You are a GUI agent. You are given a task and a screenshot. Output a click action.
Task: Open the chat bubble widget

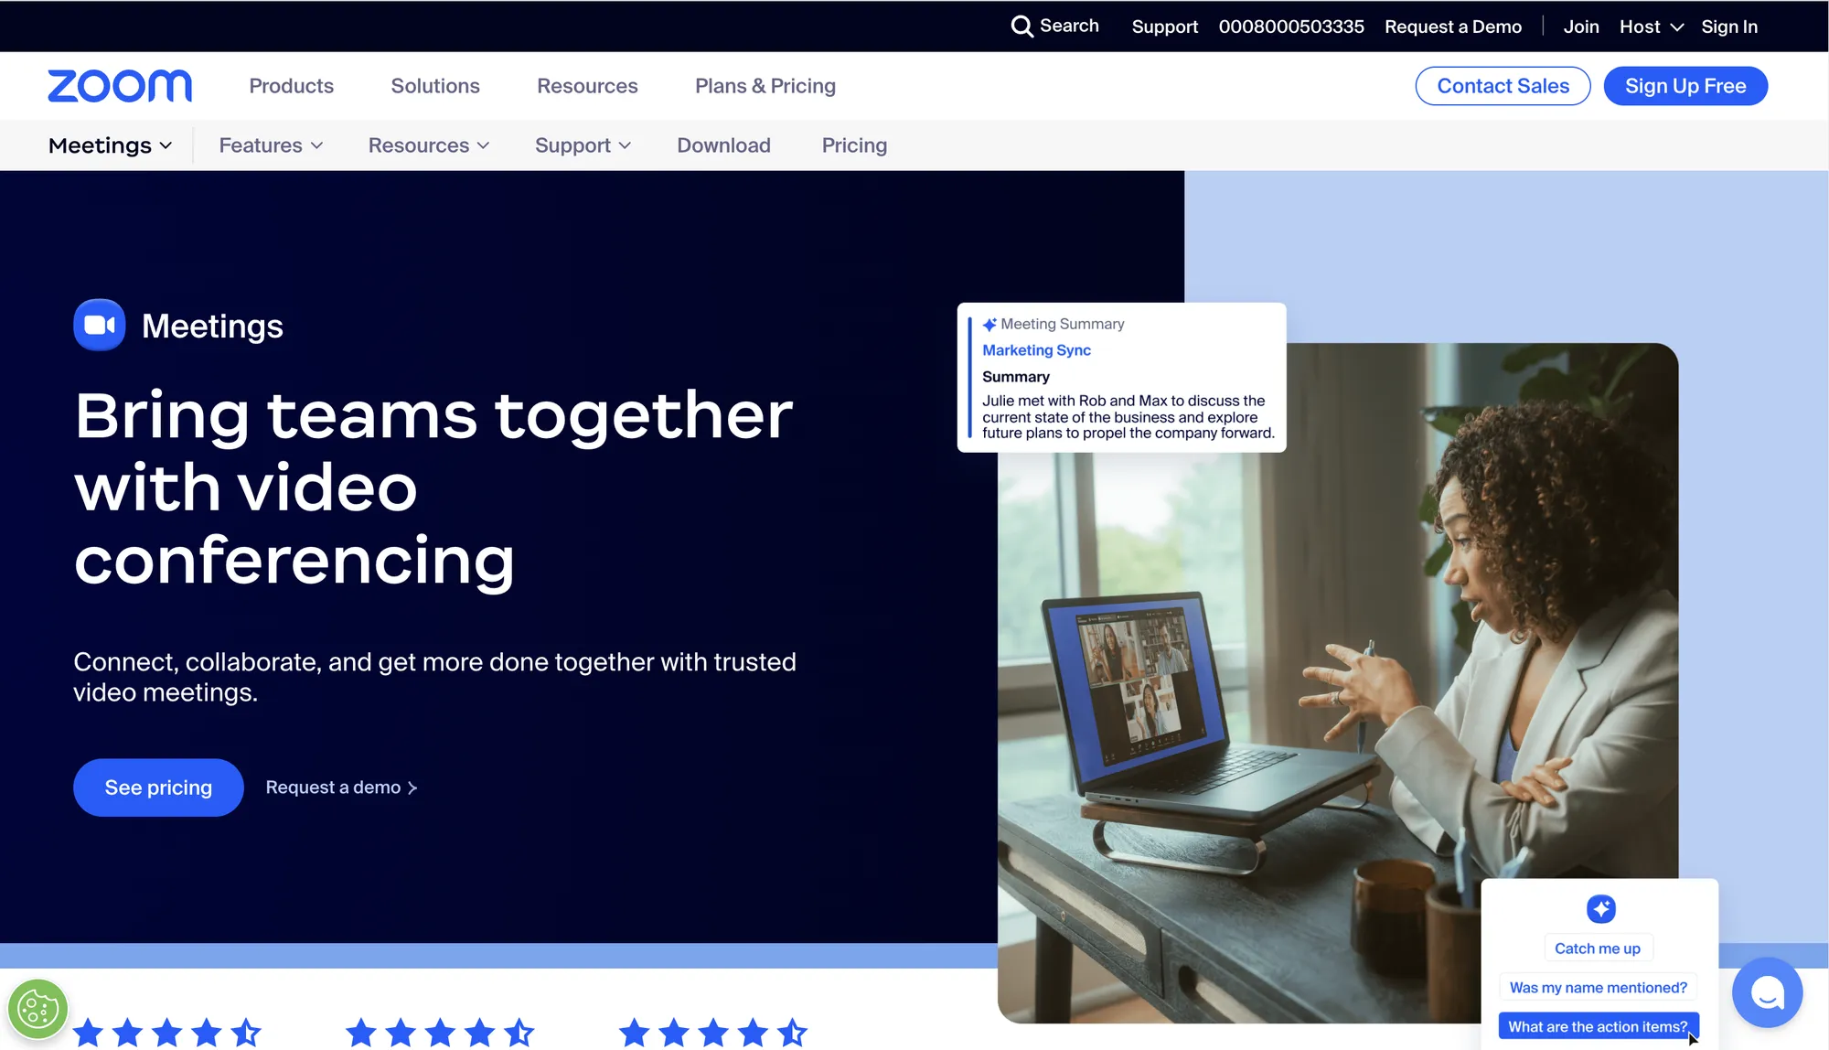pyautogui.click(x=1767, y=992)
